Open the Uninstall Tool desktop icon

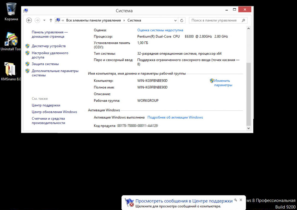coord(10,41)
